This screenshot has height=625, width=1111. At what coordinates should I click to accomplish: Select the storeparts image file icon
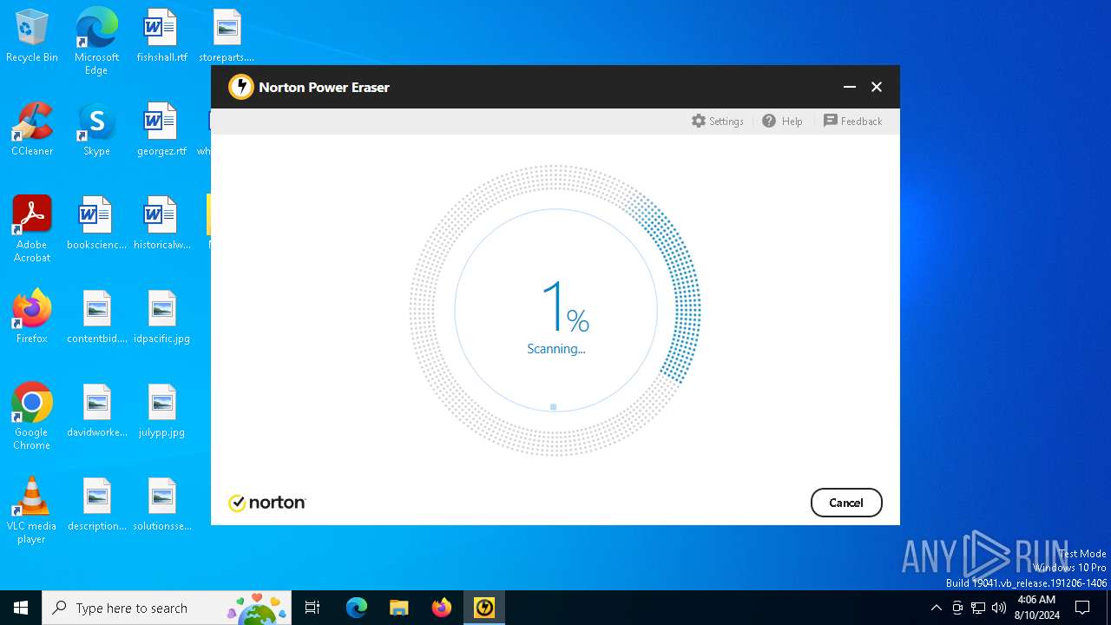pyautogui.click(x=227, y=36)
